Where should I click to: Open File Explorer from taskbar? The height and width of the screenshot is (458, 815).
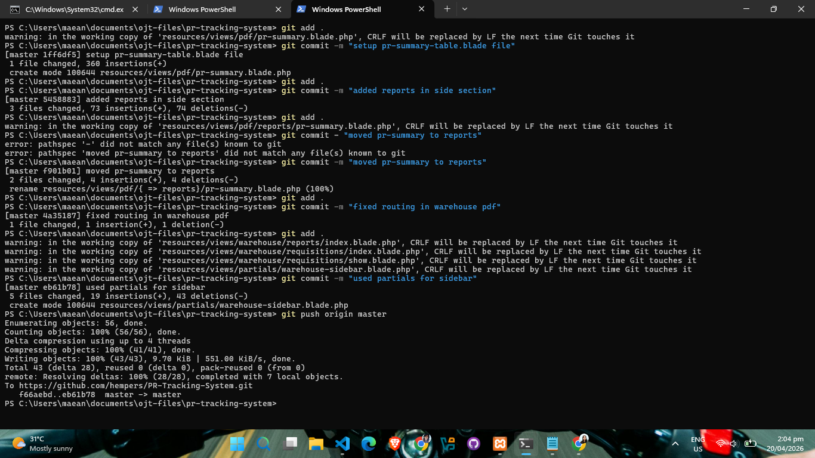point(316,444)
